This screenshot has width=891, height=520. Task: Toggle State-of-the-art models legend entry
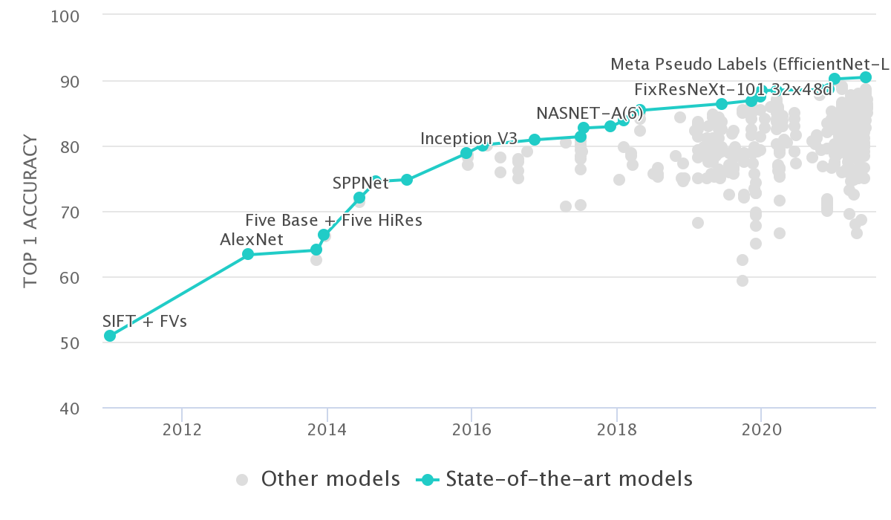click(x=569, y=479)
